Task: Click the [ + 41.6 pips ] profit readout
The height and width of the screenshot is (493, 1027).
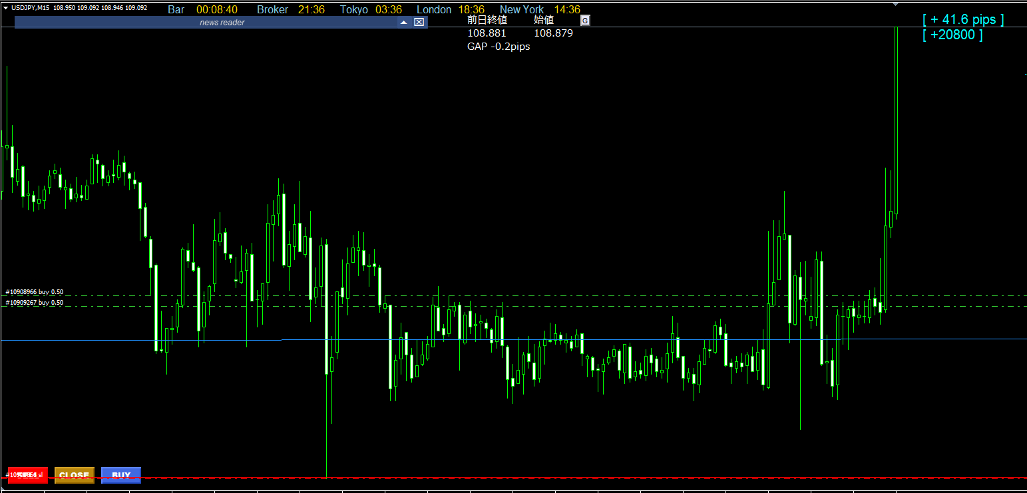Action: [963, 19]
